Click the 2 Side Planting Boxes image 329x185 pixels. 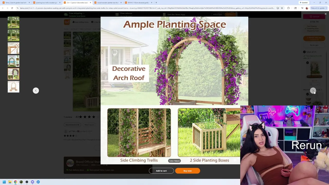pos(209,133)
